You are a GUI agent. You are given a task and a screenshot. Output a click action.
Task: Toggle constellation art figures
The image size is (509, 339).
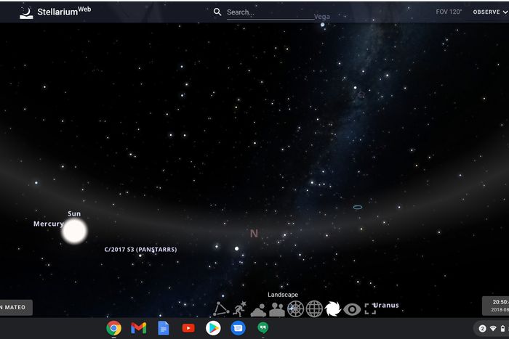click(240, 309)
